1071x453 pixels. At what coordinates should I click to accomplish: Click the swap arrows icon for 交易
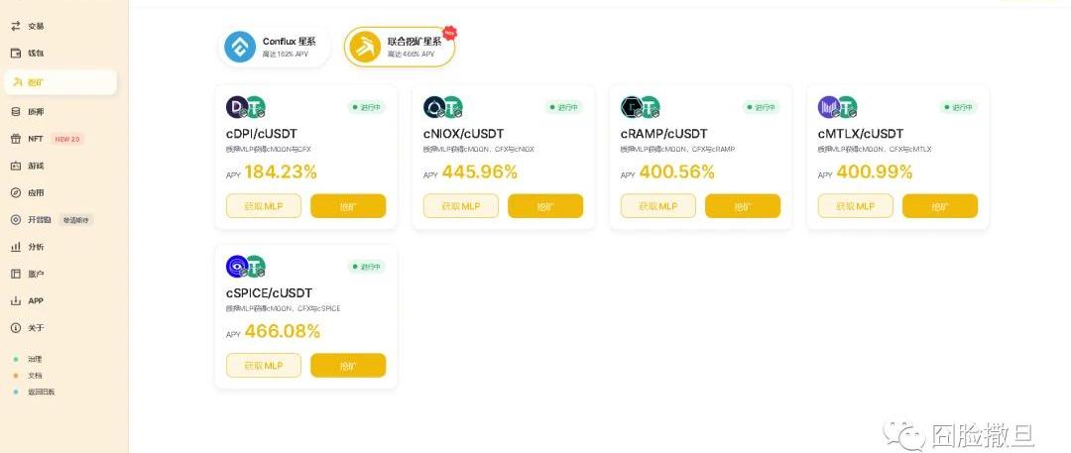click(x=16, y=26)
